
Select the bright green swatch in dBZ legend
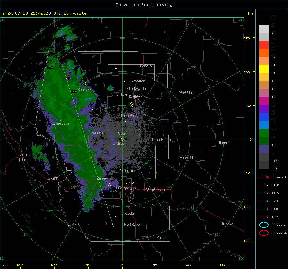click(x=264, y=133)
